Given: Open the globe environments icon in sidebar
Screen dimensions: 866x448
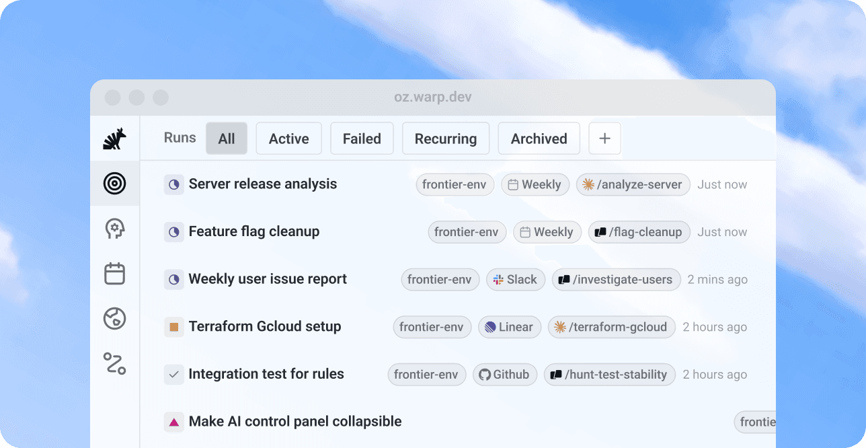Looking at the screenshot, I should [x=115, y=319].
